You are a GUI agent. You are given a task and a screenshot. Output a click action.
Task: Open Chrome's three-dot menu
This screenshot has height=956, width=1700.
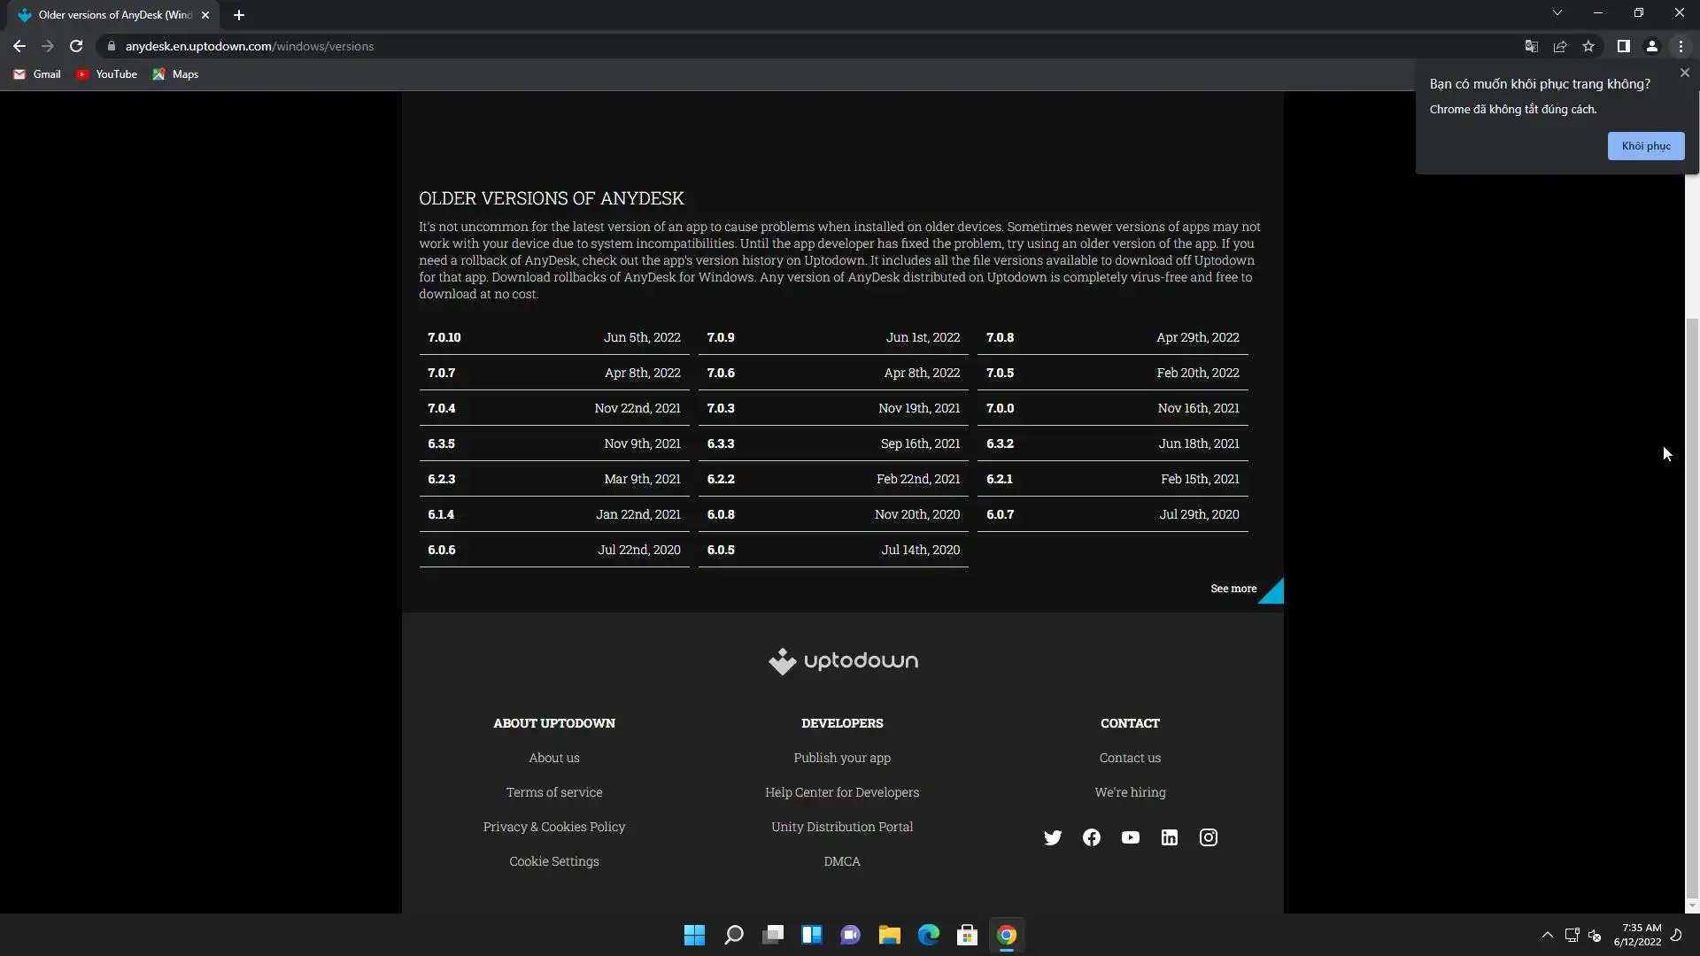[1681, 46]
